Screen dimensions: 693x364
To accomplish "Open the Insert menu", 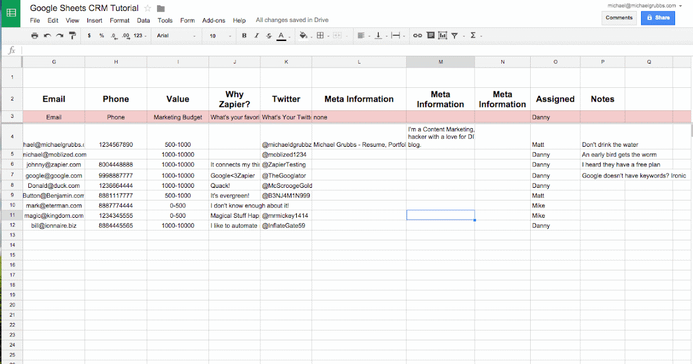I will click(95, 20).
